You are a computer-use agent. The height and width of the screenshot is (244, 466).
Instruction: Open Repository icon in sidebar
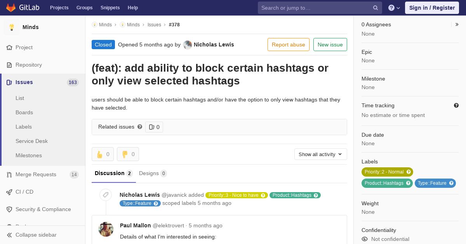[x=9, y=65]
